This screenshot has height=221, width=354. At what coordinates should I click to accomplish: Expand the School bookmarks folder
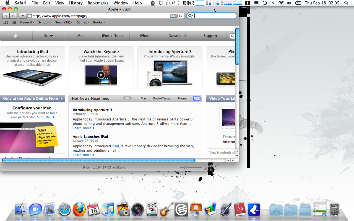tap(45, 22)
